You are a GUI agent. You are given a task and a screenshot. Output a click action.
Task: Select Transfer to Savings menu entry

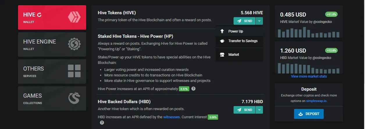click(x=239, y=41)
